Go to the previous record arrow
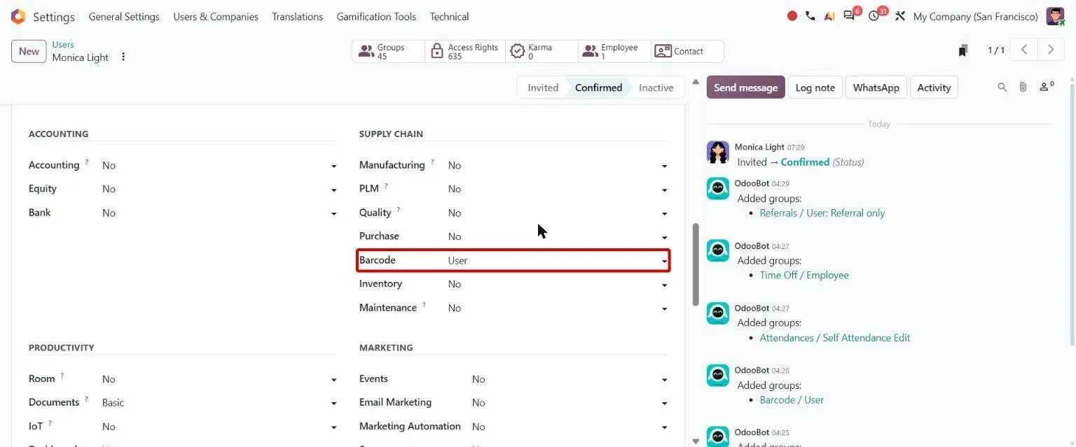This screenshot has height=447, width=1076. tap(1024, 50)
